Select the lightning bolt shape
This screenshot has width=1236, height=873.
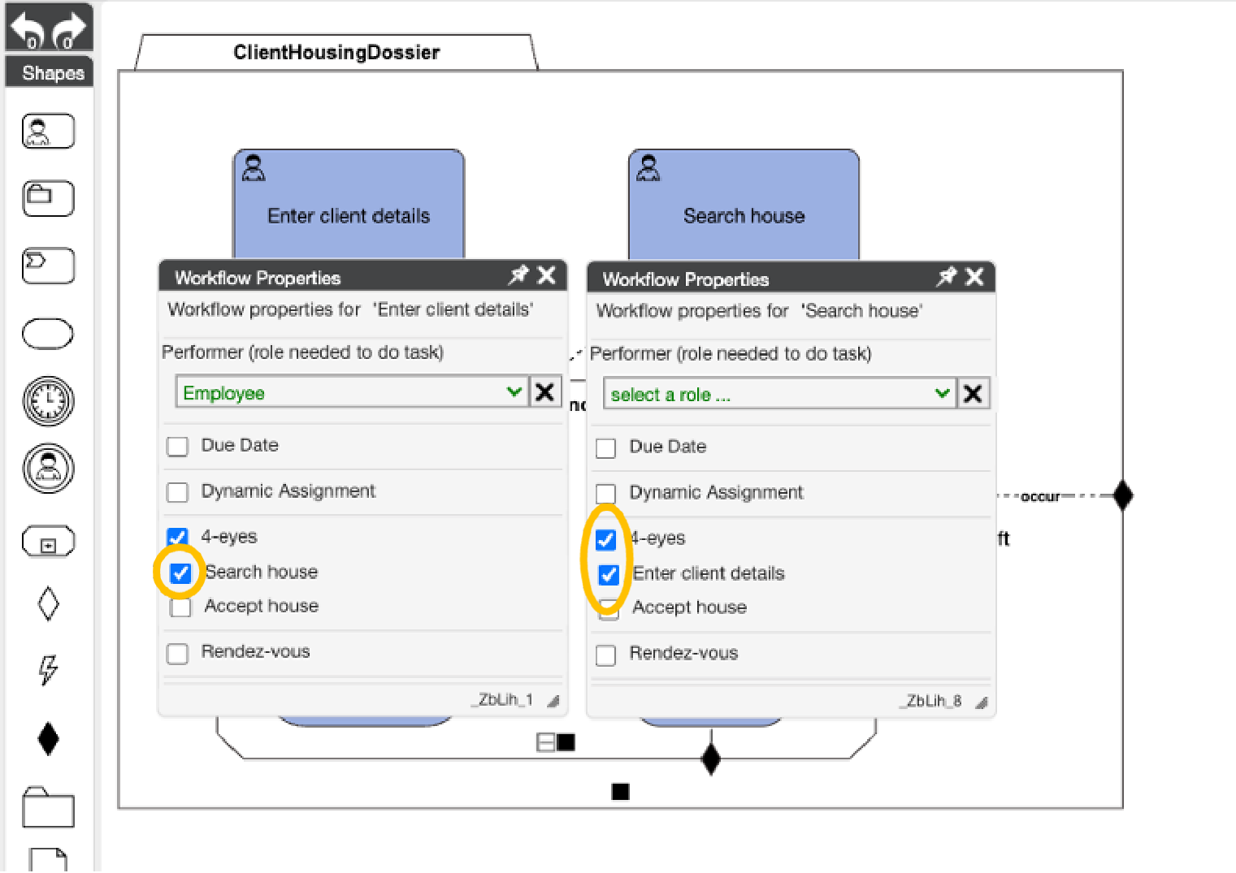coord(48,670)
